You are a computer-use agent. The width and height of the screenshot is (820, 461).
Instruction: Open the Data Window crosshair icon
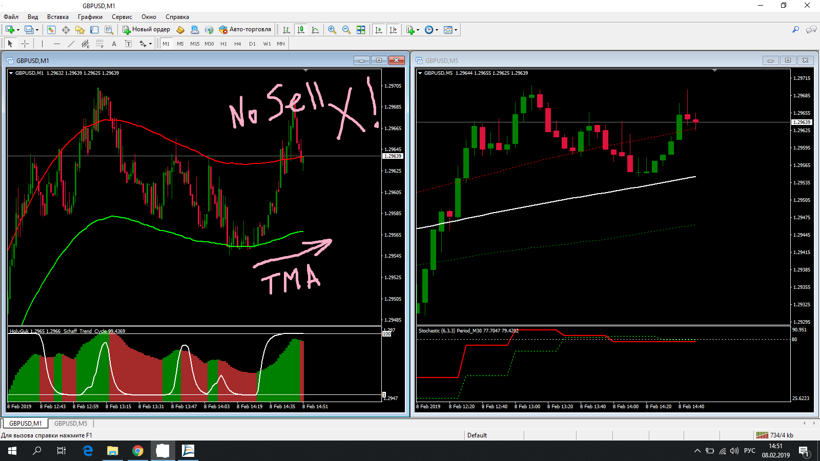point(66,30)
